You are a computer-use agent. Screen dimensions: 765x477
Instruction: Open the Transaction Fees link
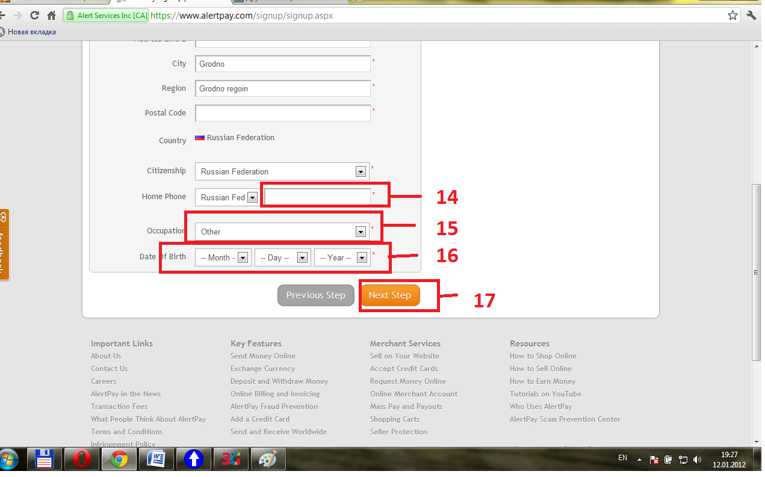coord(119,407)
